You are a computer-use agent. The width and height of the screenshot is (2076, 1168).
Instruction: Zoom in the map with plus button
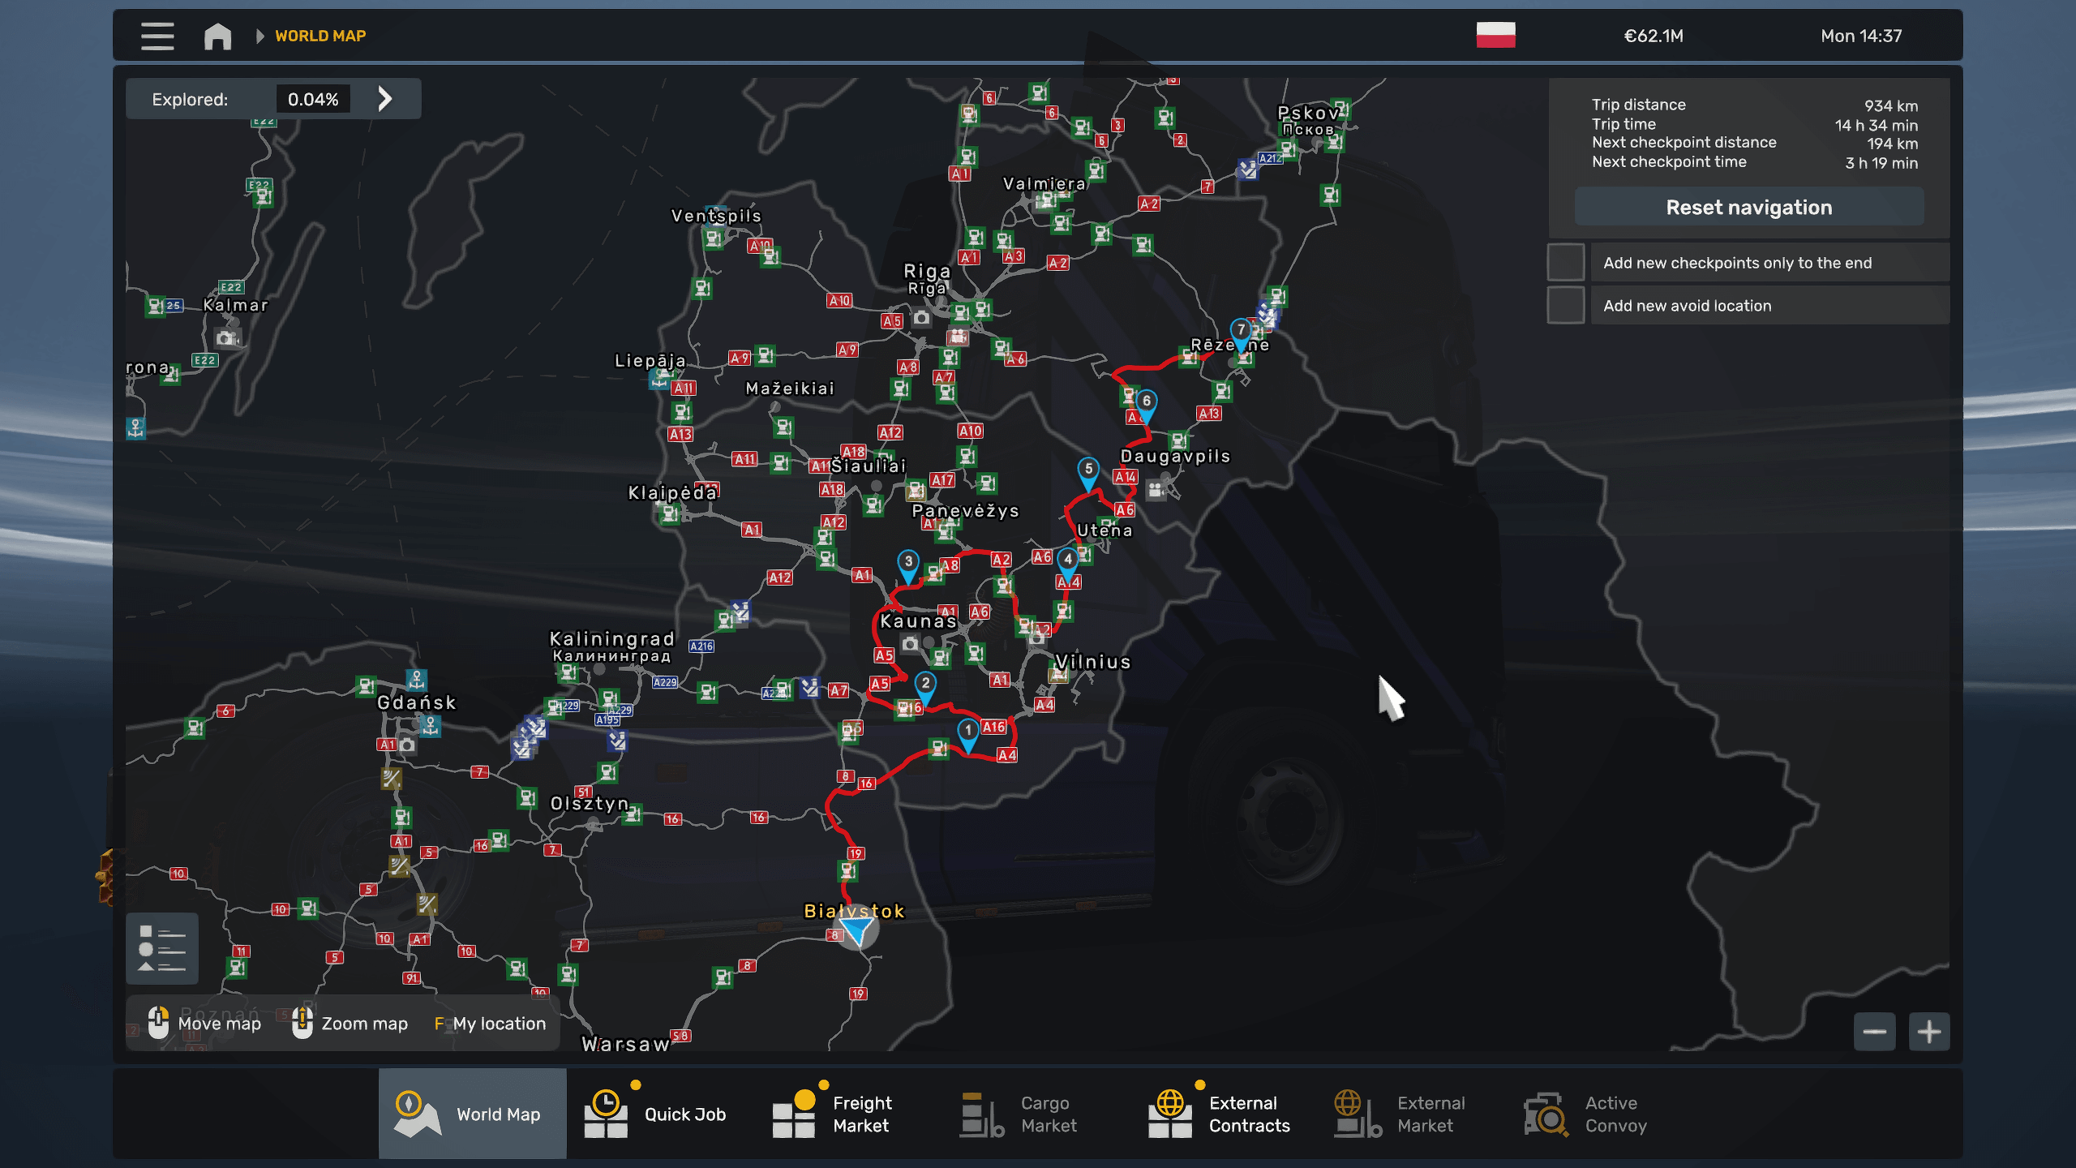point(1929,1032)
